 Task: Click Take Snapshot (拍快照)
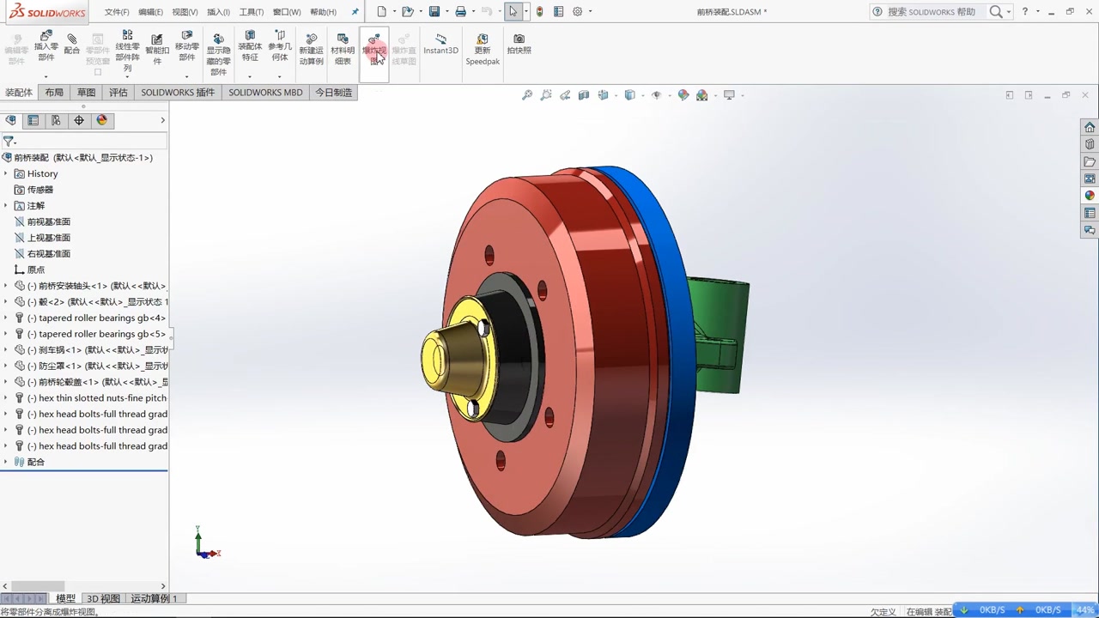pyautogui.click(x=519, y=45)
